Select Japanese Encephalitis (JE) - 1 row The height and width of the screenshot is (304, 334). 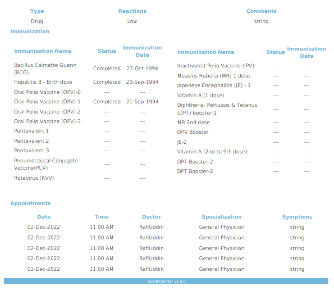click(251, 85)
